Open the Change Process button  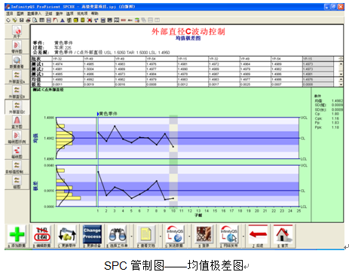[x=92, y=234]
